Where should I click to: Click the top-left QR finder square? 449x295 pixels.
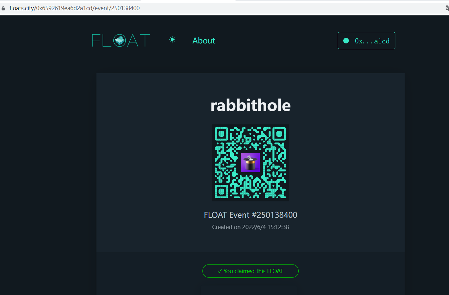pos(221,134)
